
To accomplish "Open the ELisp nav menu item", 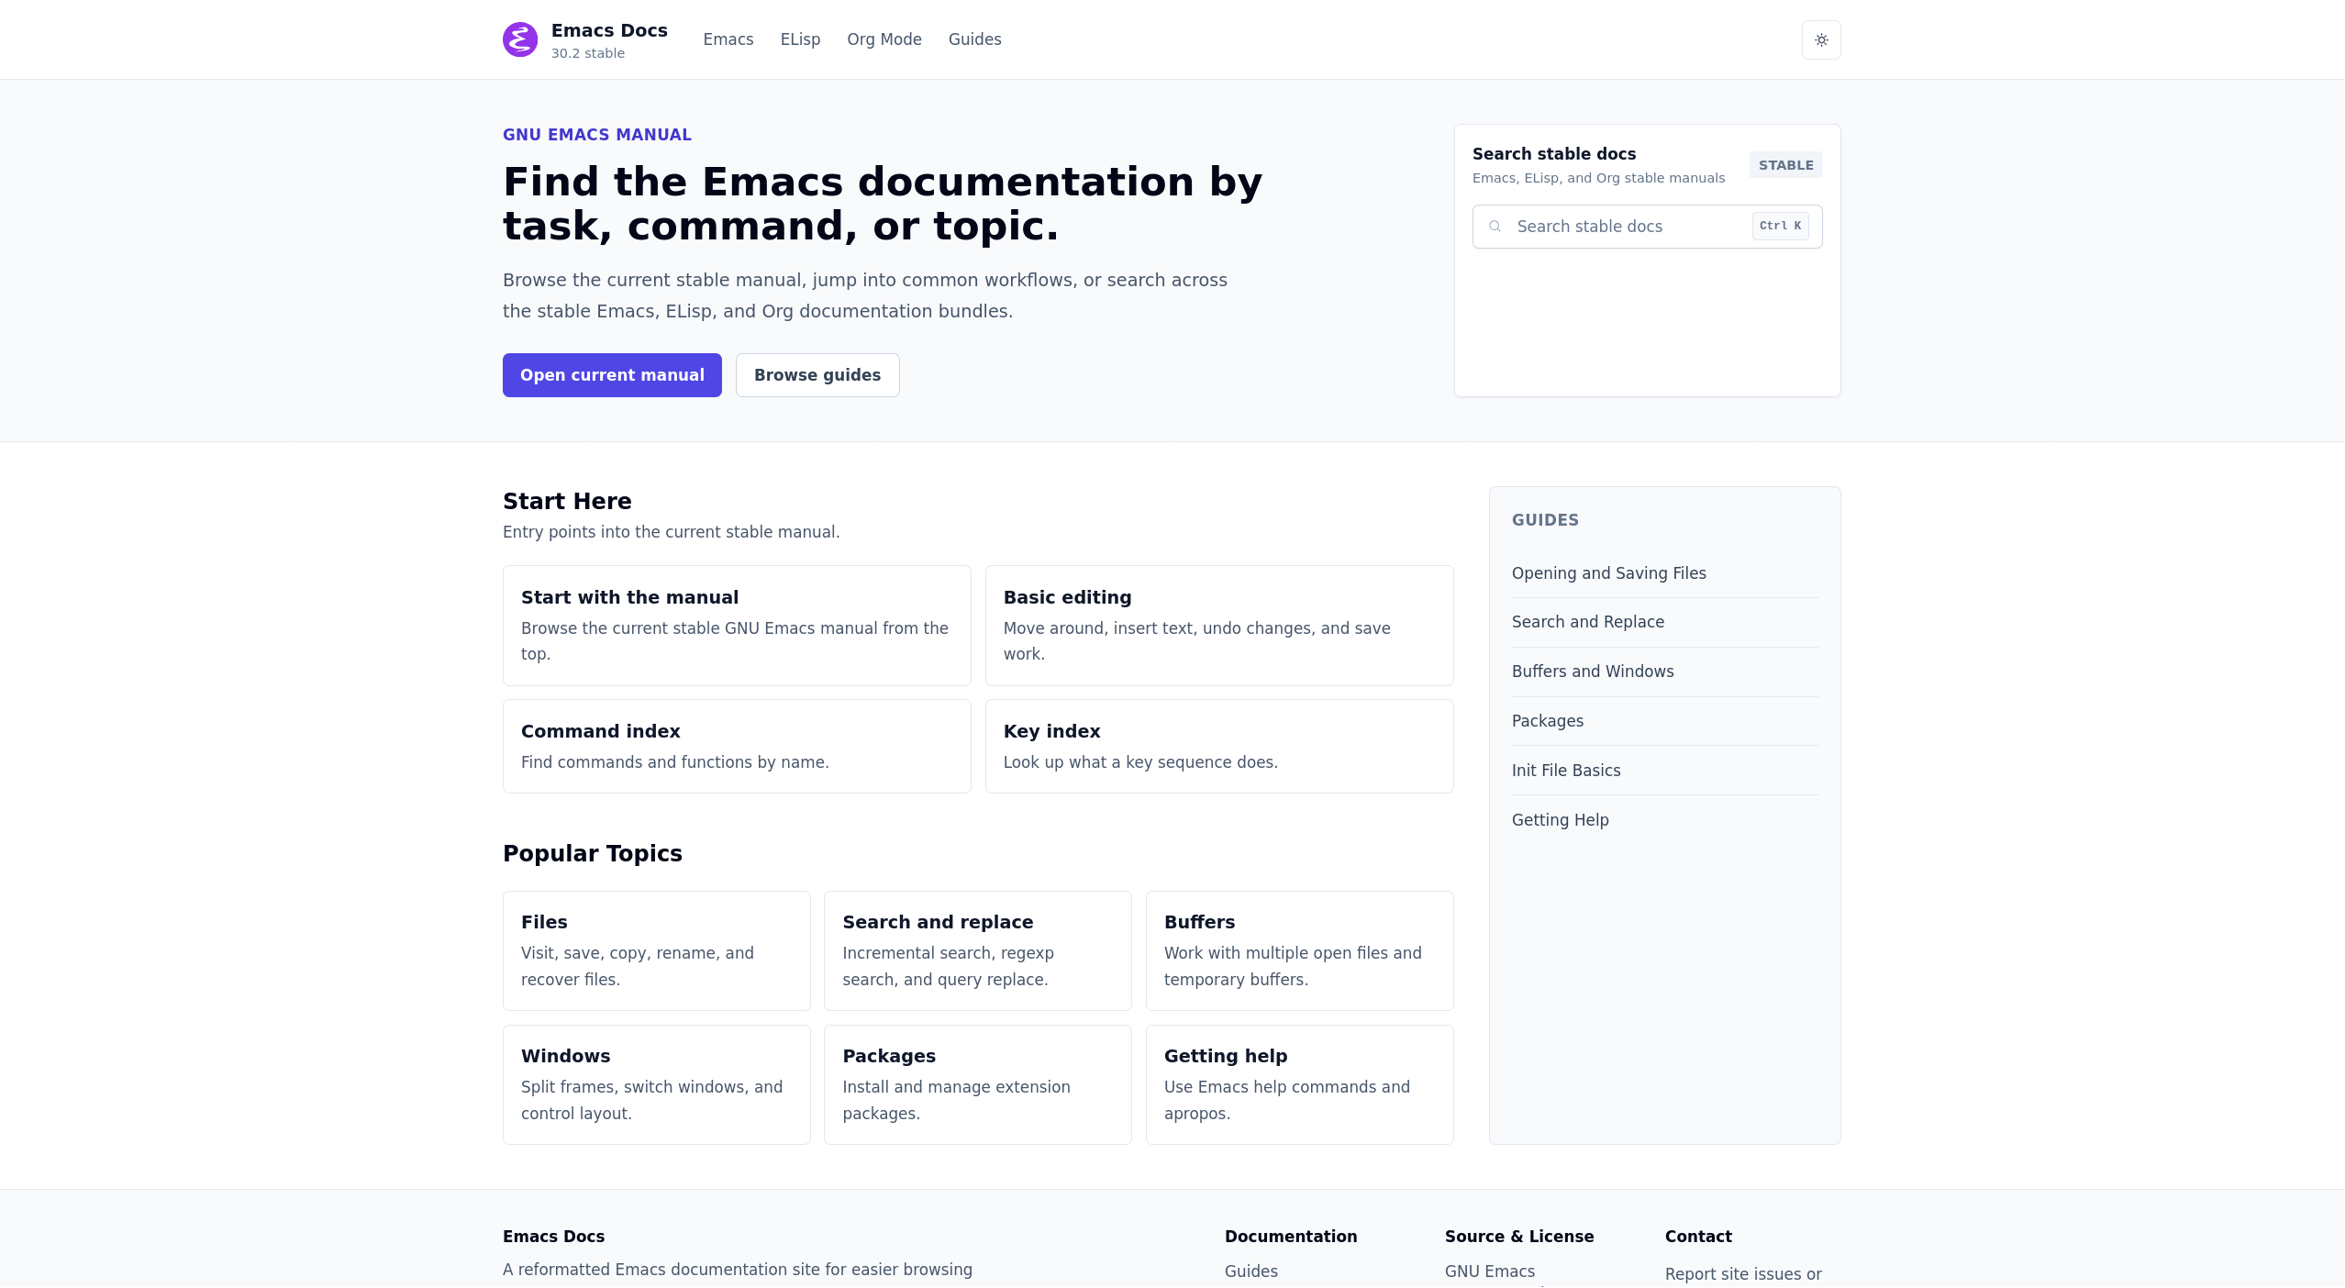I will (800, 39).
